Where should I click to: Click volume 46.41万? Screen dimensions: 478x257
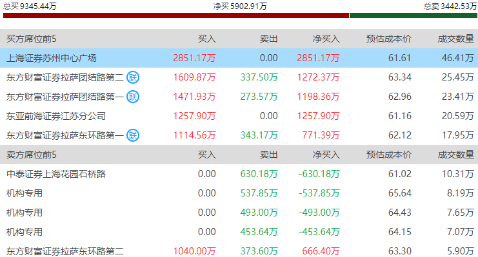click(458, 58)
